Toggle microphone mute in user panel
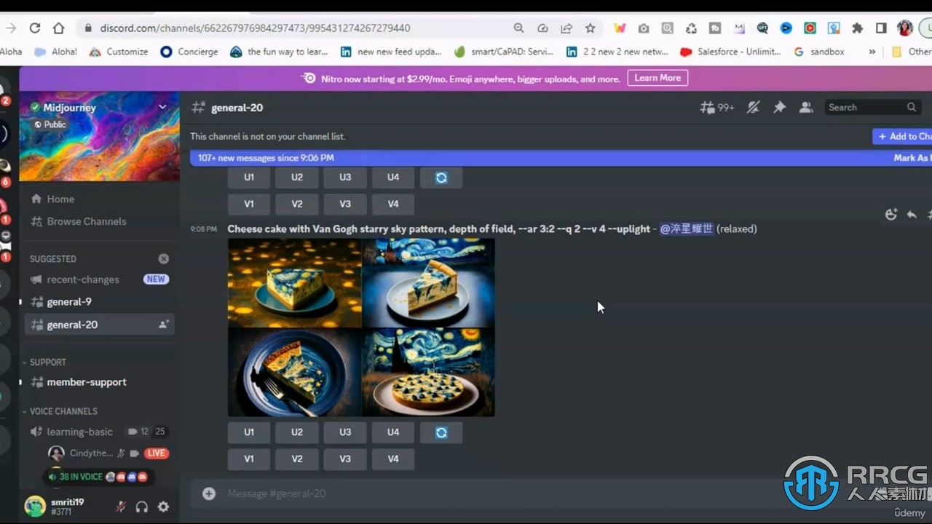The image size is (932, 524). click(121, 507)
